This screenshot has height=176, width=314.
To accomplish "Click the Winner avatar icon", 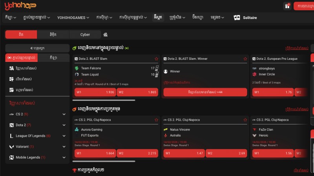I will (166, 71).
